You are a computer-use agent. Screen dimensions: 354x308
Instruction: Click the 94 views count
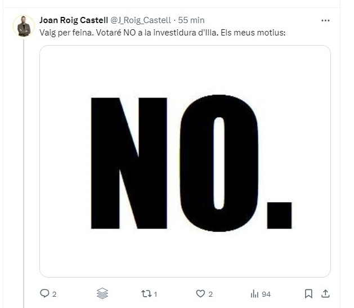coord(266,294)
